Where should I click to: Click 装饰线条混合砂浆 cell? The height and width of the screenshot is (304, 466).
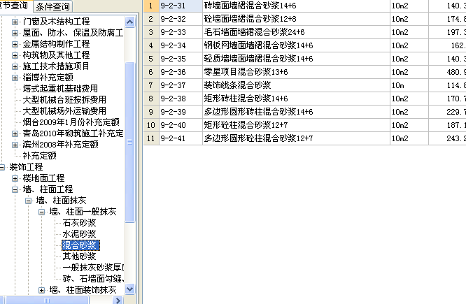tap(296, 85)
